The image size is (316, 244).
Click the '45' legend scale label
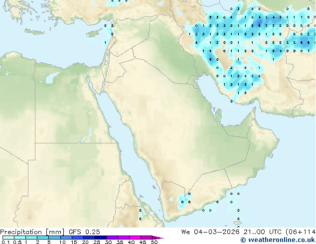coord(143,242)
